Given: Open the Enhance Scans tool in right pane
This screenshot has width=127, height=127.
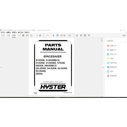Looking at the screenshot, I should tap(112, 67).
